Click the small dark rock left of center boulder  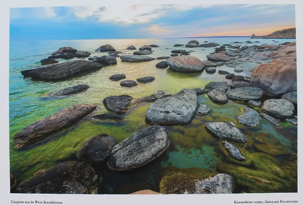click(118, 103)
